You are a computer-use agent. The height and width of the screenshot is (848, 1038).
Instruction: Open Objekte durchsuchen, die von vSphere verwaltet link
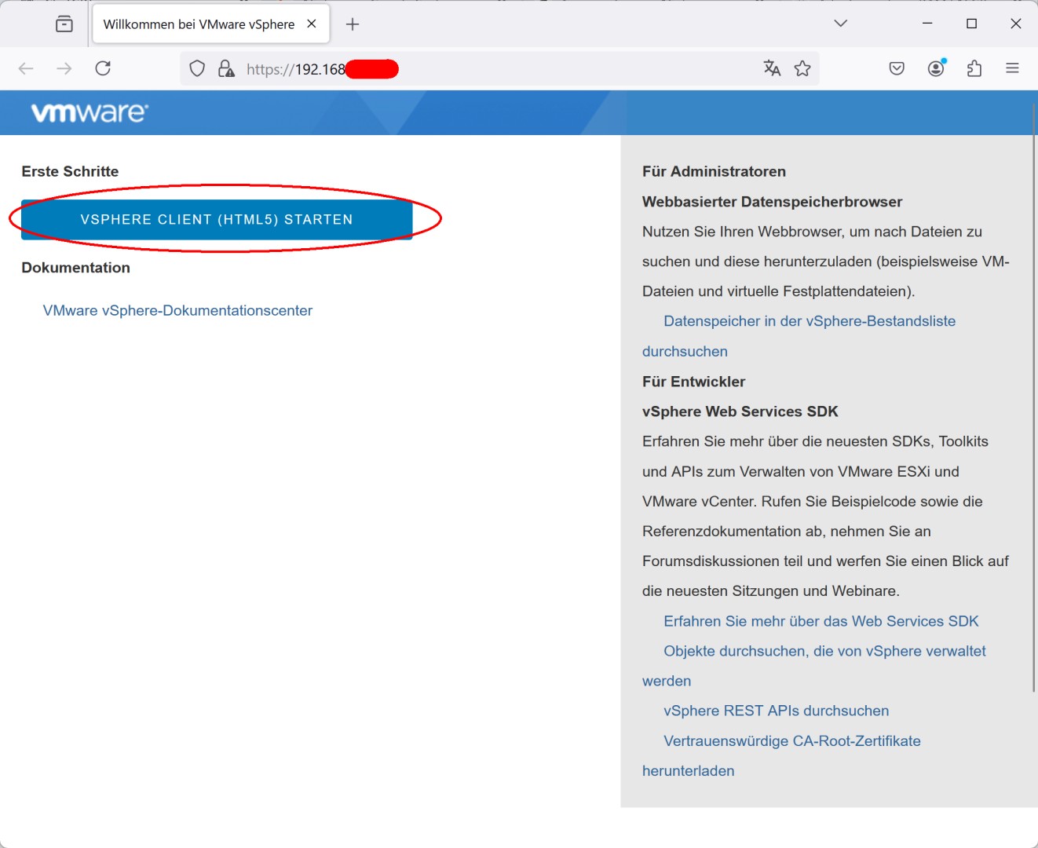pyautogui.click(x=824, y=651)
